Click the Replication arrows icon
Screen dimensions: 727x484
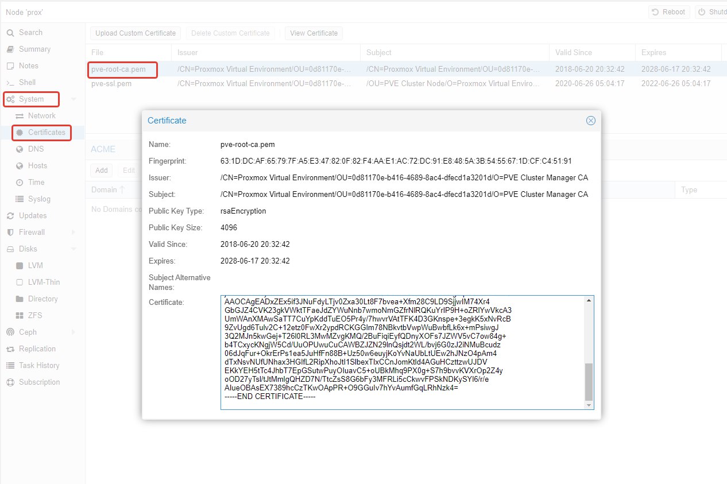pyautogui.click(x=10, y=349)
